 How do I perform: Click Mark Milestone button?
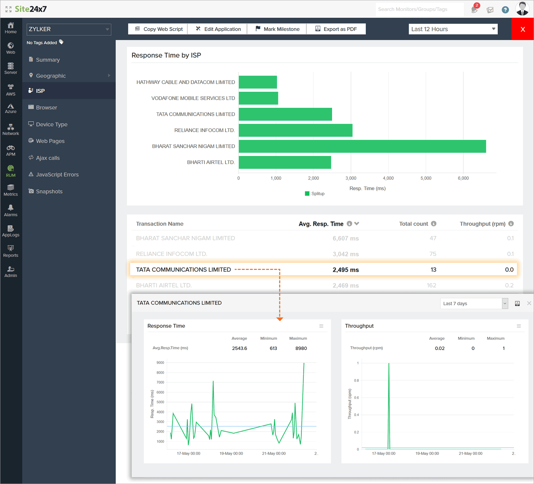tap(277, 29)
